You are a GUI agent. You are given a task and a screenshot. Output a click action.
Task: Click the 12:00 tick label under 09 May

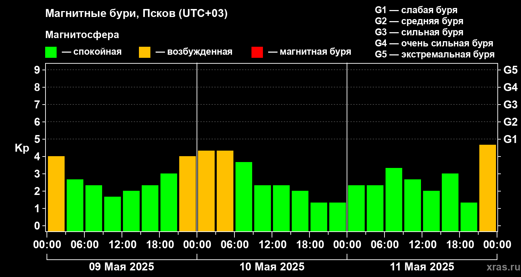122,245
